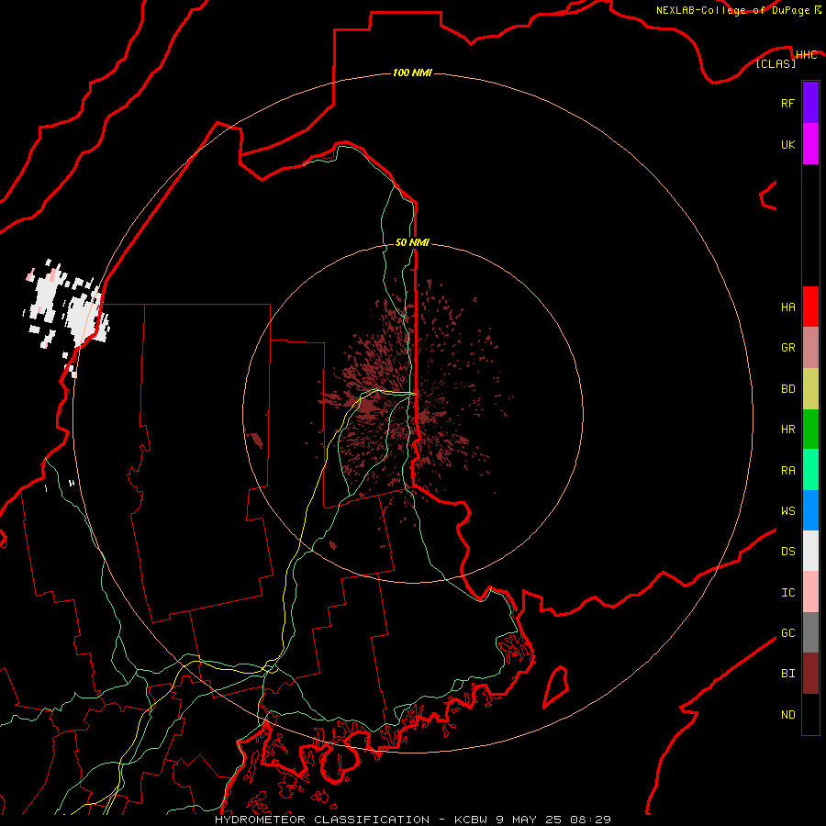Select the WS blue legend swatch
Image resolution: width=826 pixels, height=826 pixels.
coord(810,510)
